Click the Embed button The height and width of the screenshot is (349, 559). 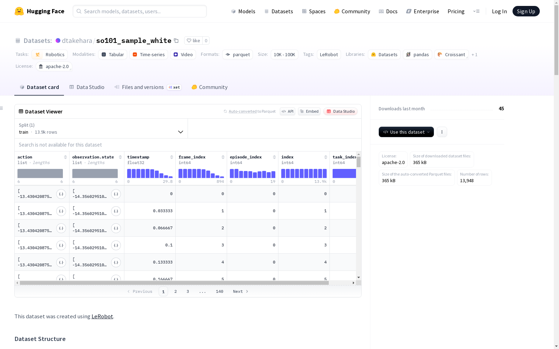pyautogui.click(x=309, y=111)
